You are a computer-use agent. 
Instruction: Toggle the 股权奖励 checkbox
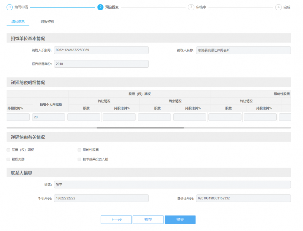click(8, 159)
